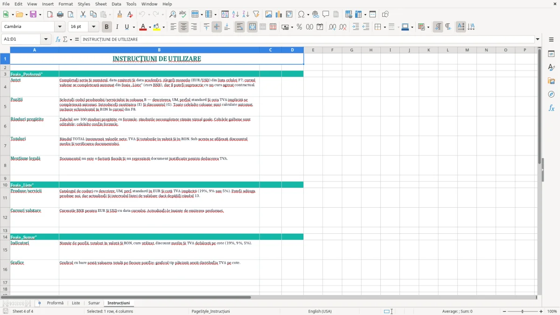Toggle Align Left button
The width and height of the screenshot is (560, 315).
pyautogui.click(x=174, y=27)
